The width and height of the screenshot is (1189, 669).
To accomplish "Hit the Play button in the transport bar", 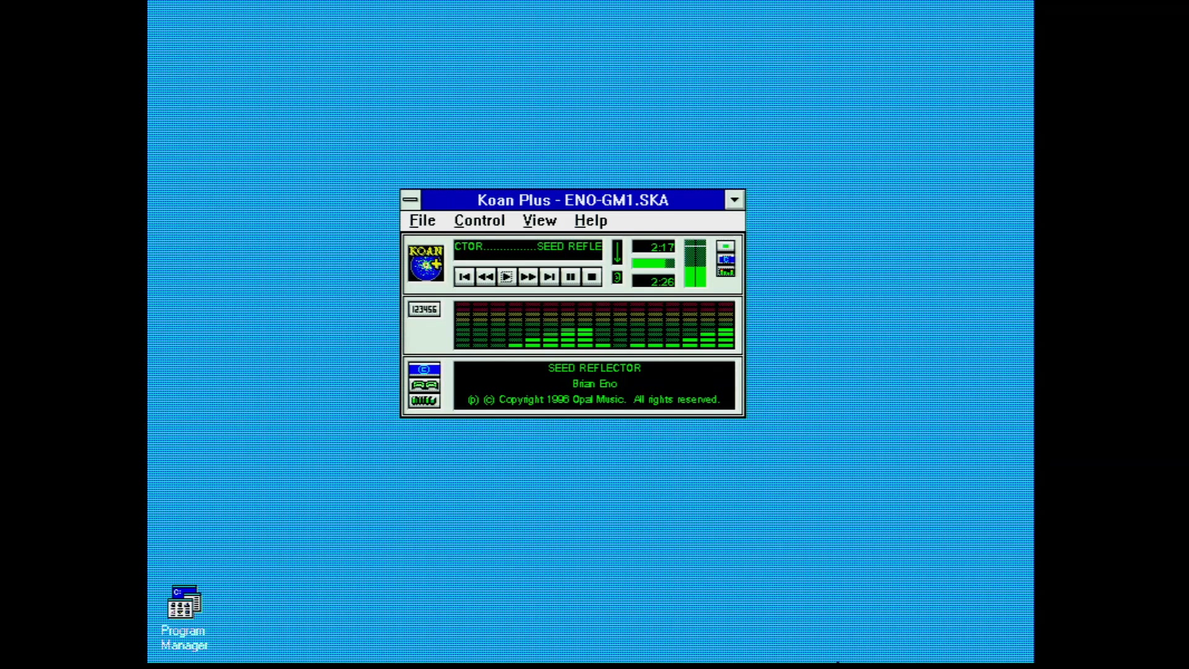I will tap(507, 277).
